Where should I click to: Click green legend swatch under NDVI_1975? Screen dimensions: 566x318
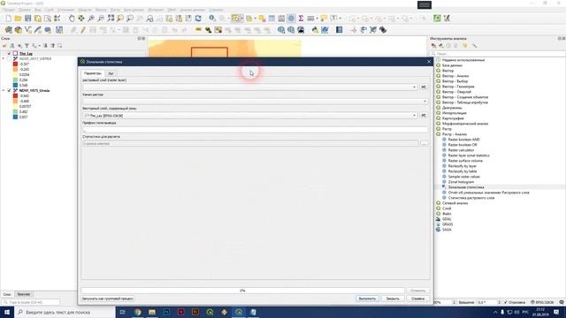click(15, 112)
